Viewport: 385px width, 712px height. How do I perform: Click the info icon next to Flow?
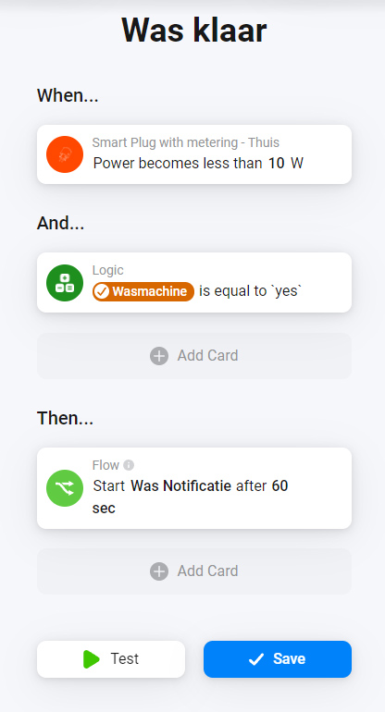[x=129, y=465]
